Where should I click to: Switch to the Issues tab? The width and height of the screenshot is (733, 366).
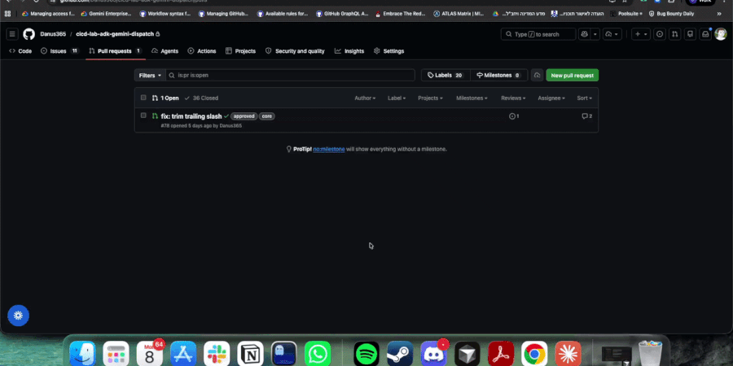click(x=59, y=51)
